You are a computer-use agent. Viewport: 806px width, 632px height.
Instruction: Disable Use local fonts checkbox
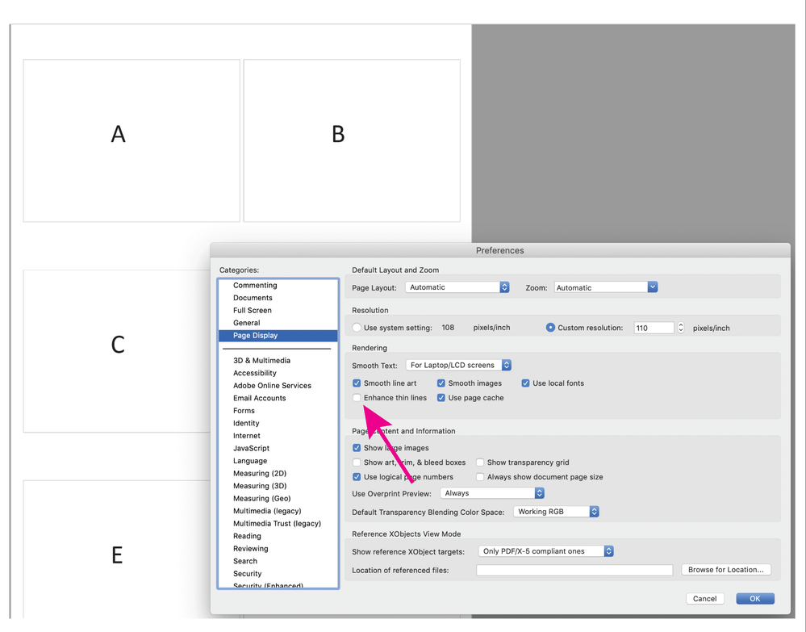(525, 383)
